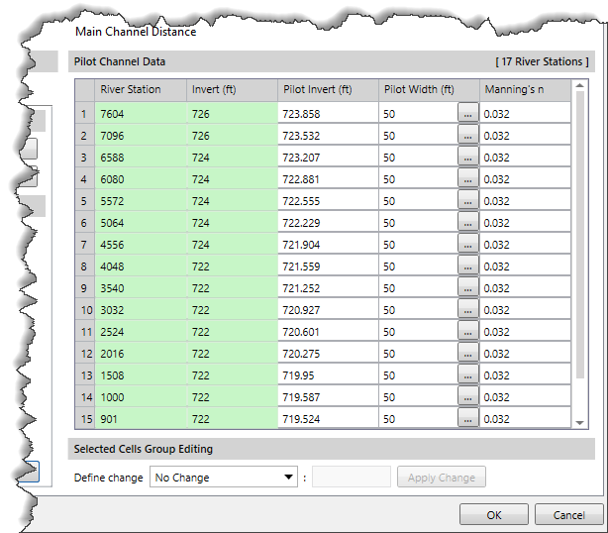
Task: Select row header number 8
Action: pos(84,266)
